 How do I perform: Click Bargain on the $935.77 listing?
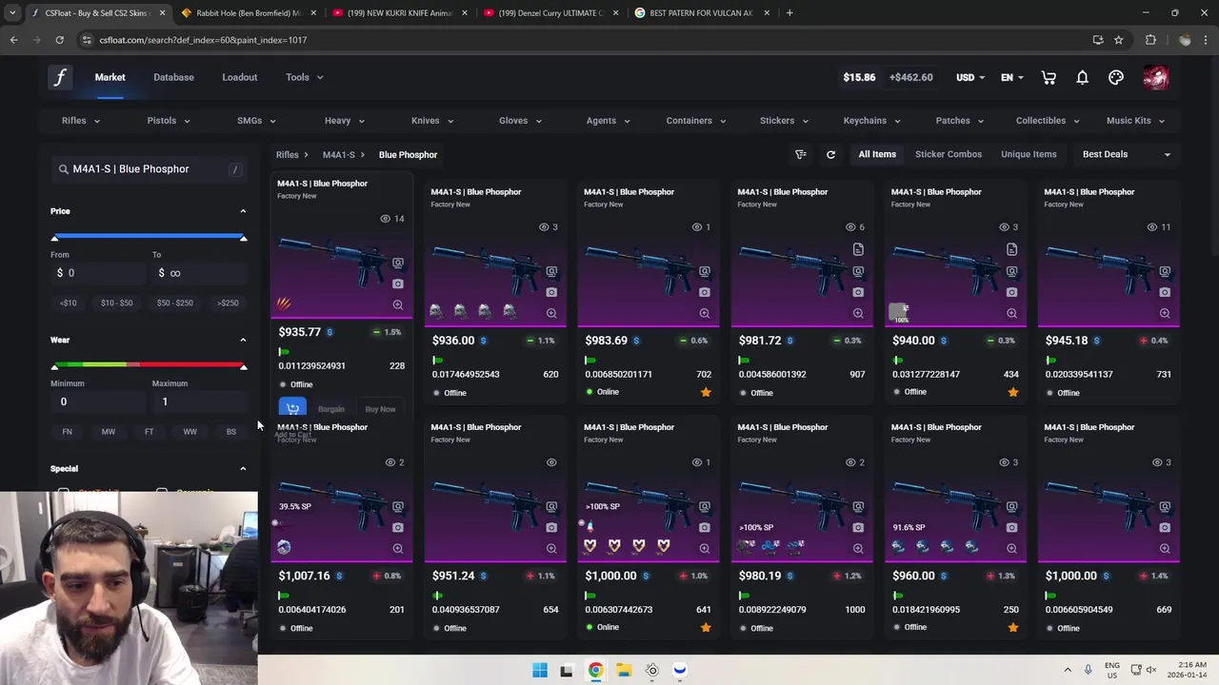(x=331, y=409)
